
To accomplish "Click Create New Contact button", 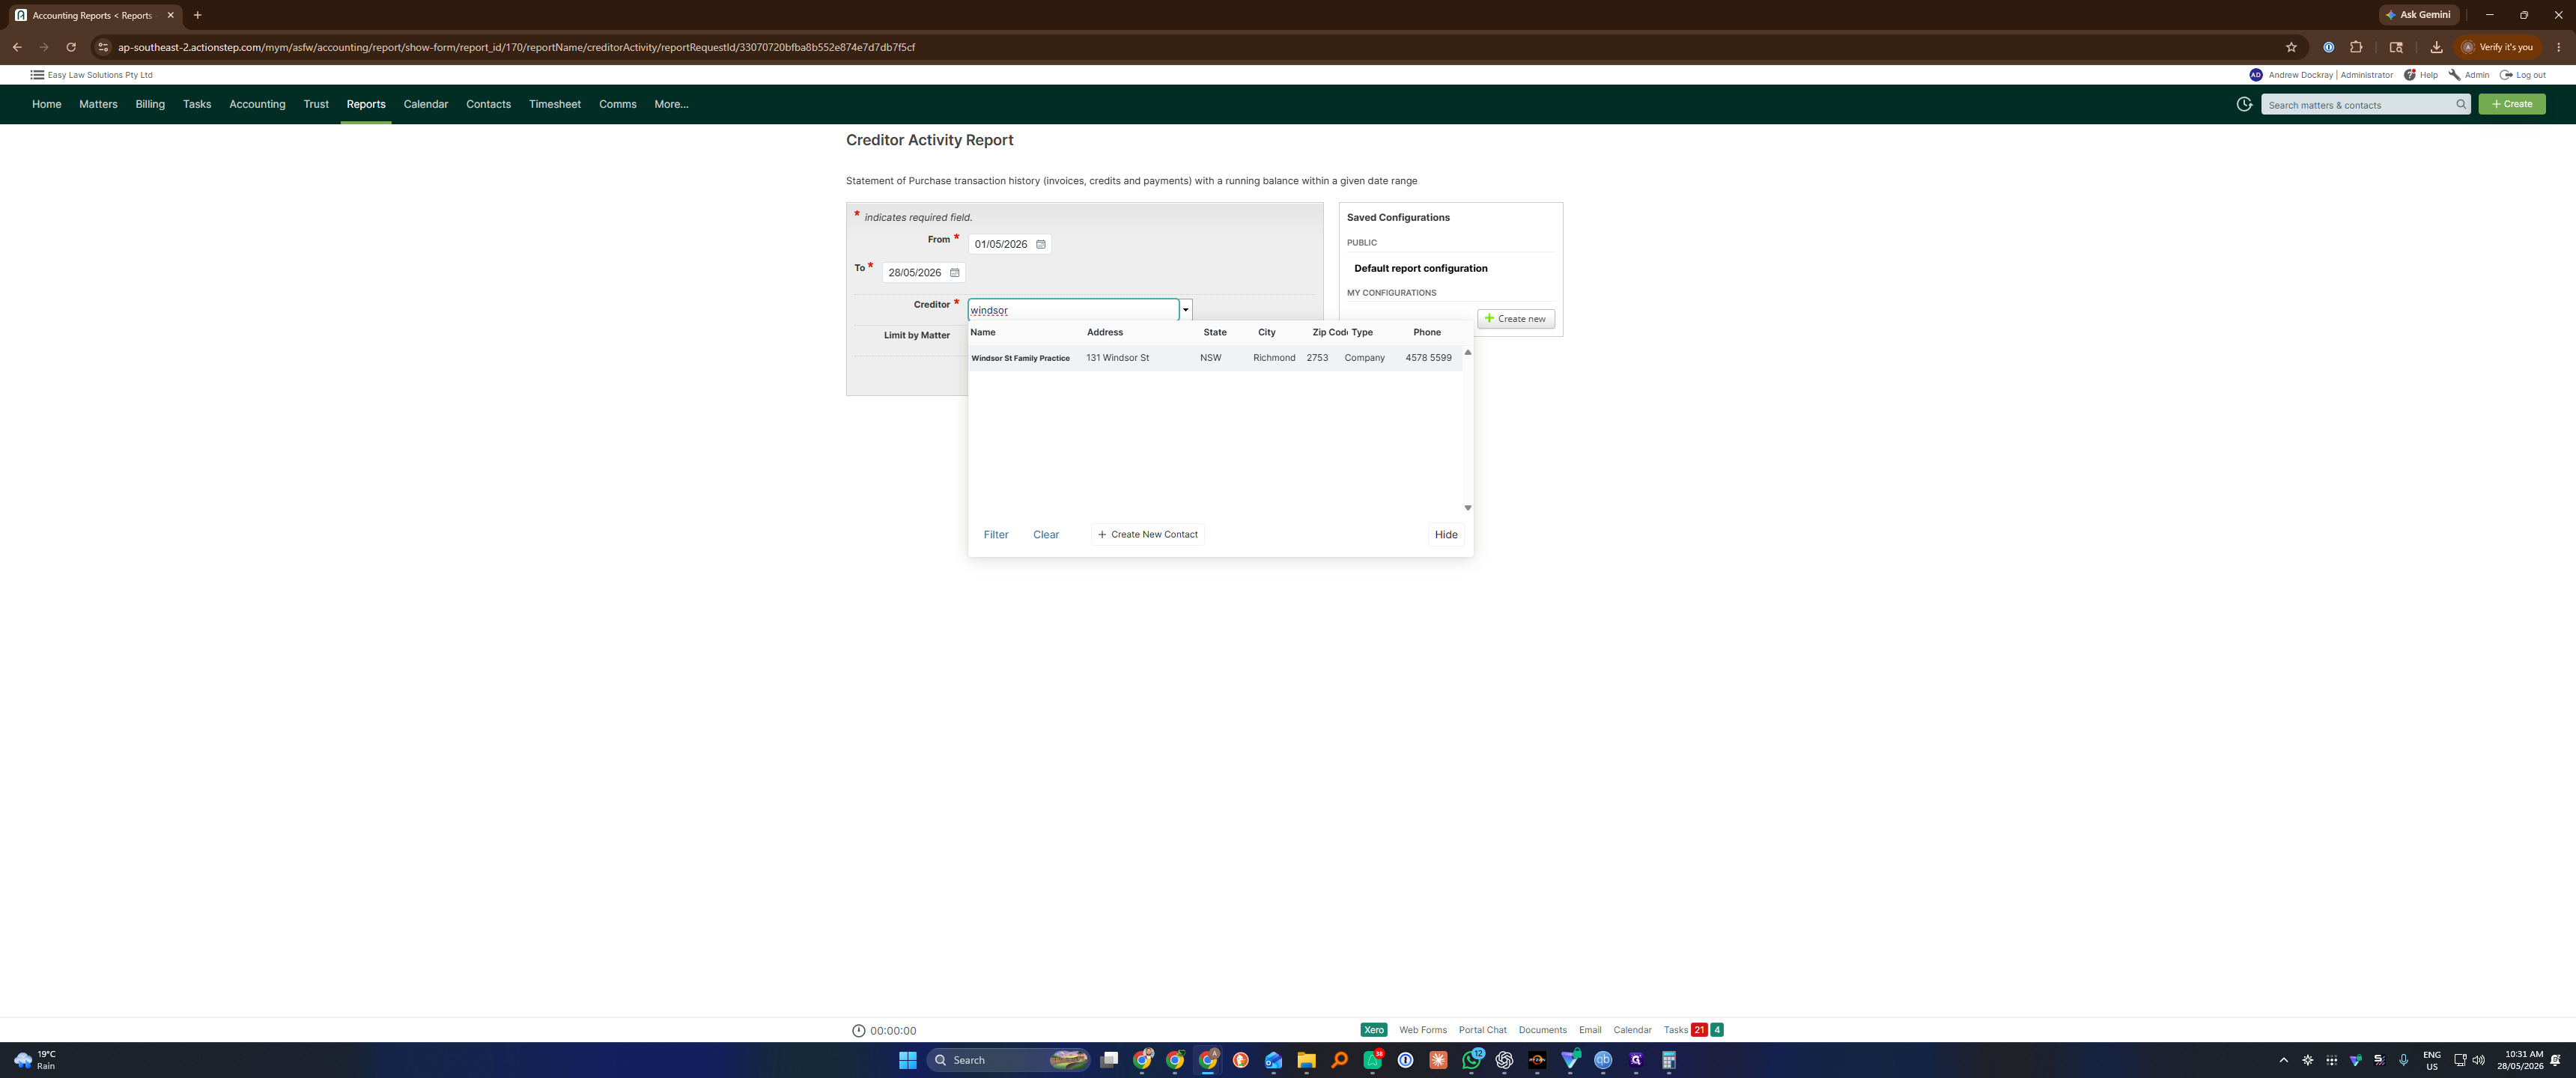I will tap(1147, 535).
